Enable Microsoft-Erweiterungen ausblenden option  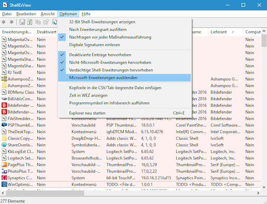point(124,78)
